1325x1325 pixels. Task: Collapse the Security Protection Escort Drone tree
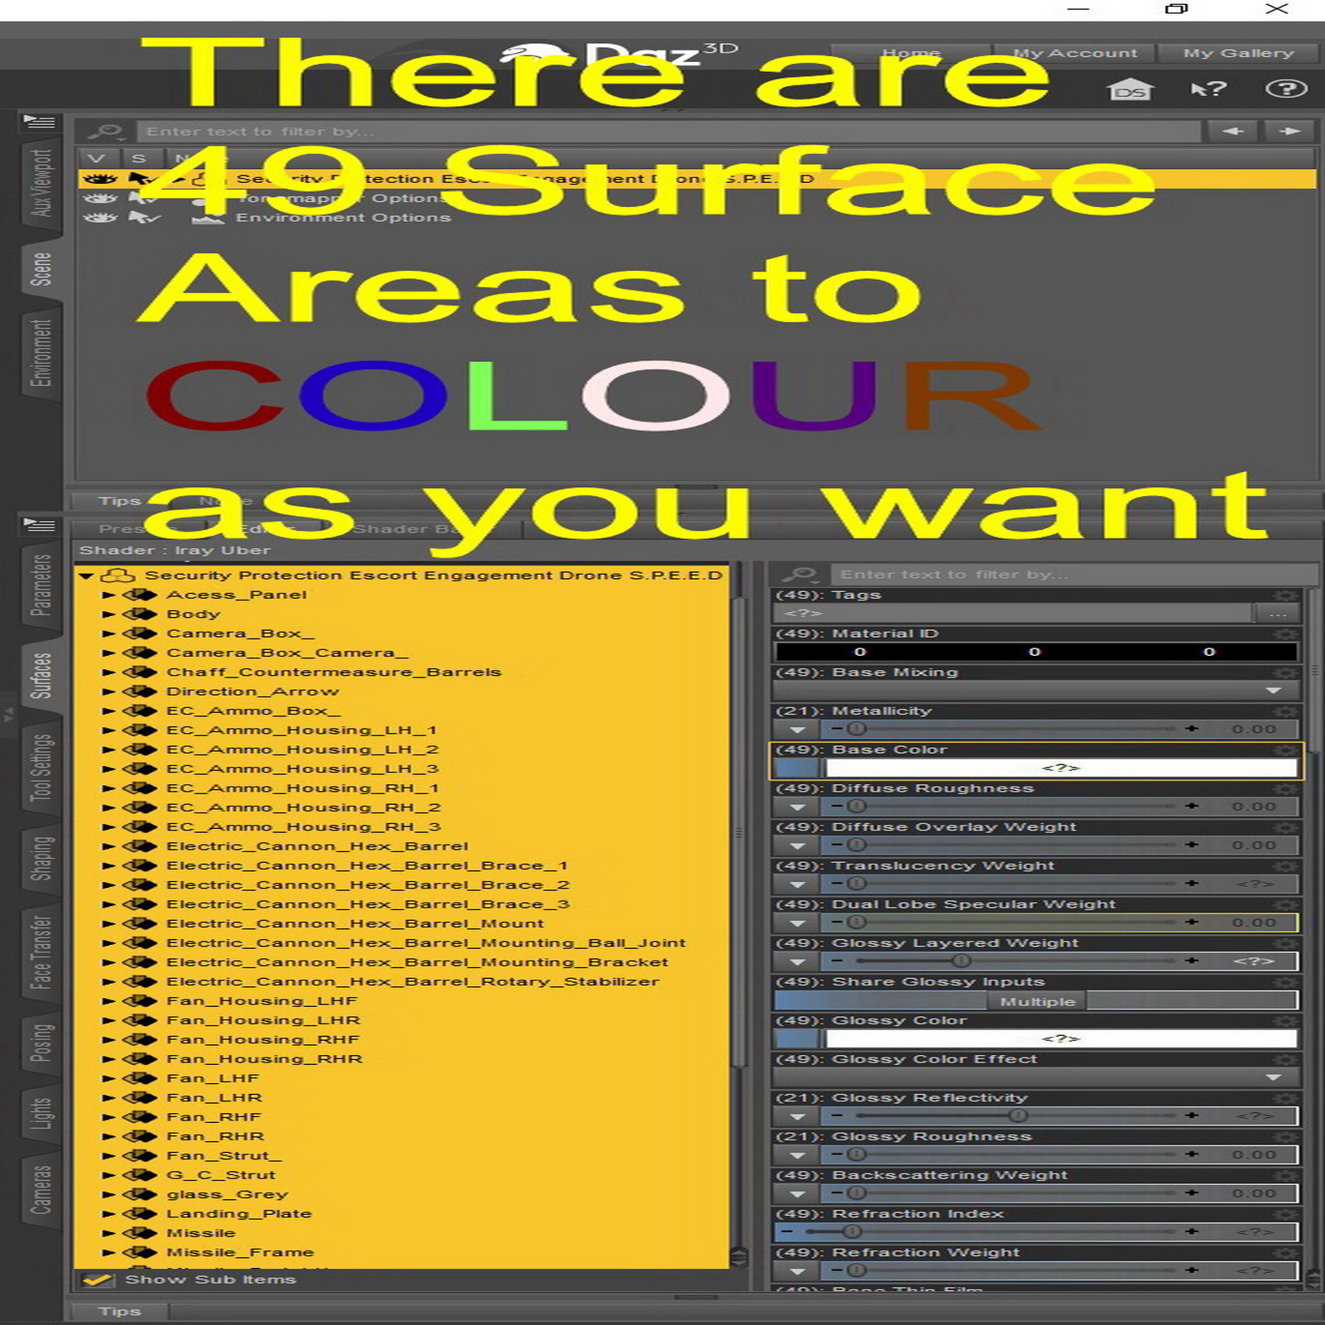[86, 576]
